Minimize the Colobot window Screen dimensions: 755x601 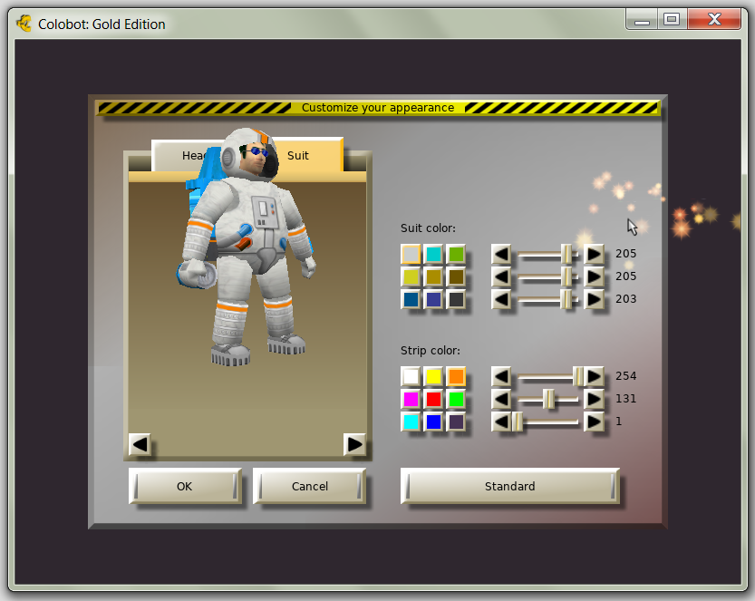coord(642,20)
